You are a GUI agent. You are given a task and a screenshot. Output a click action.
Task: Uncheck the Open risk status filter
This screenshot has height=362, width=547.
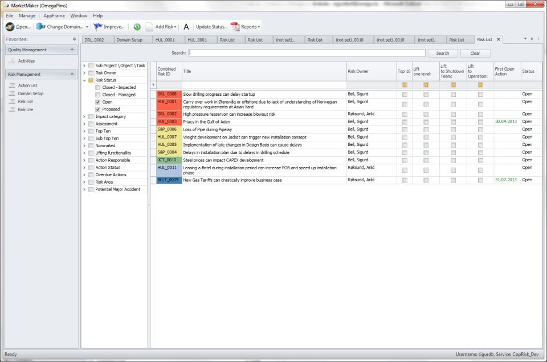point(98,102)
